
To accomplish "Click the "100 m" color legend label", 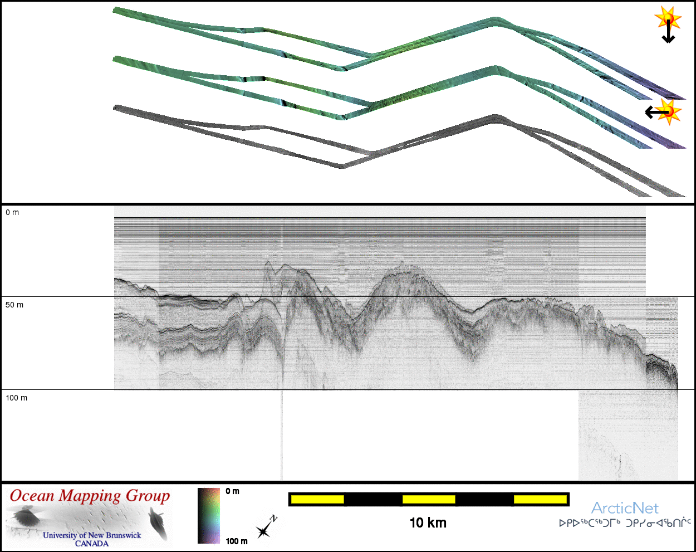I will pos(237,541).
